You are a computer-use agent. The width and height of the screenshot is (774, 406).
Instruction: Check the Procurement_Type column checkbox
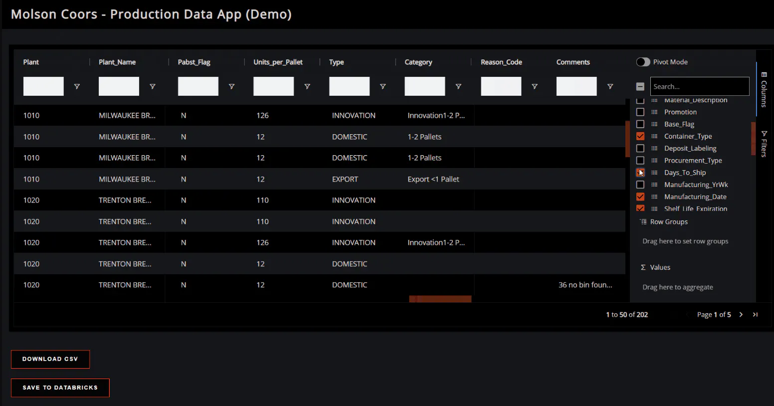pyautogui.click(x=640, y=161)
